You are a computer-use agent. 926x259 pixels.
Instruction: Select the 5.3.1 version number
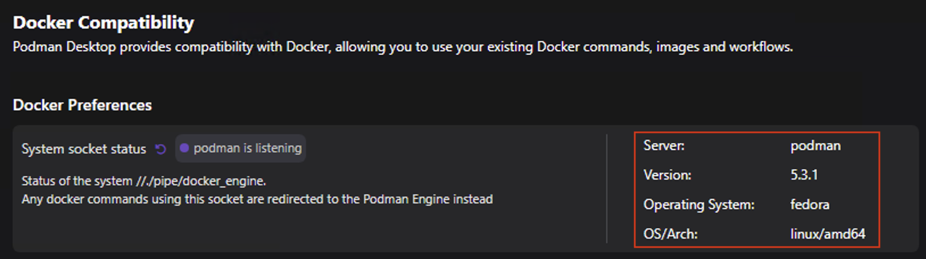pos(804,175)
